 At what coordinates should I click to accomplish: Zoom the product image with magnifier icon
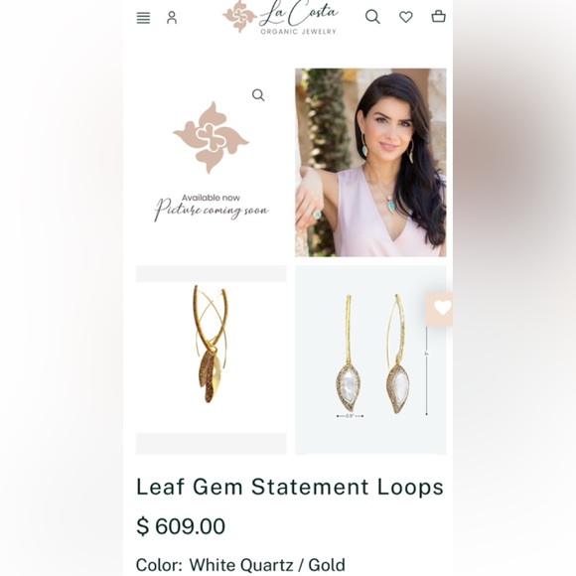pyautogui.click(x=258, y=95)
